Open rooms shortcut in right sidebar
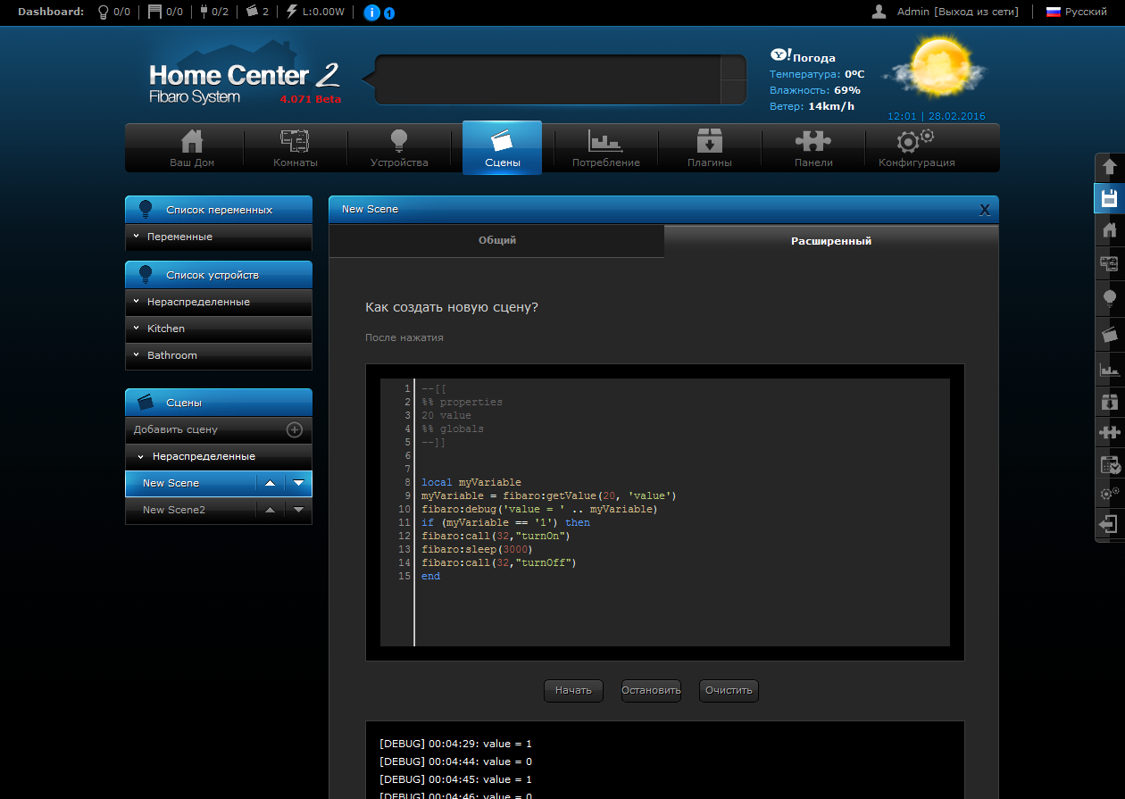Image resolution: width=1125 pixels, height=799 pixels. (1110, 263)
